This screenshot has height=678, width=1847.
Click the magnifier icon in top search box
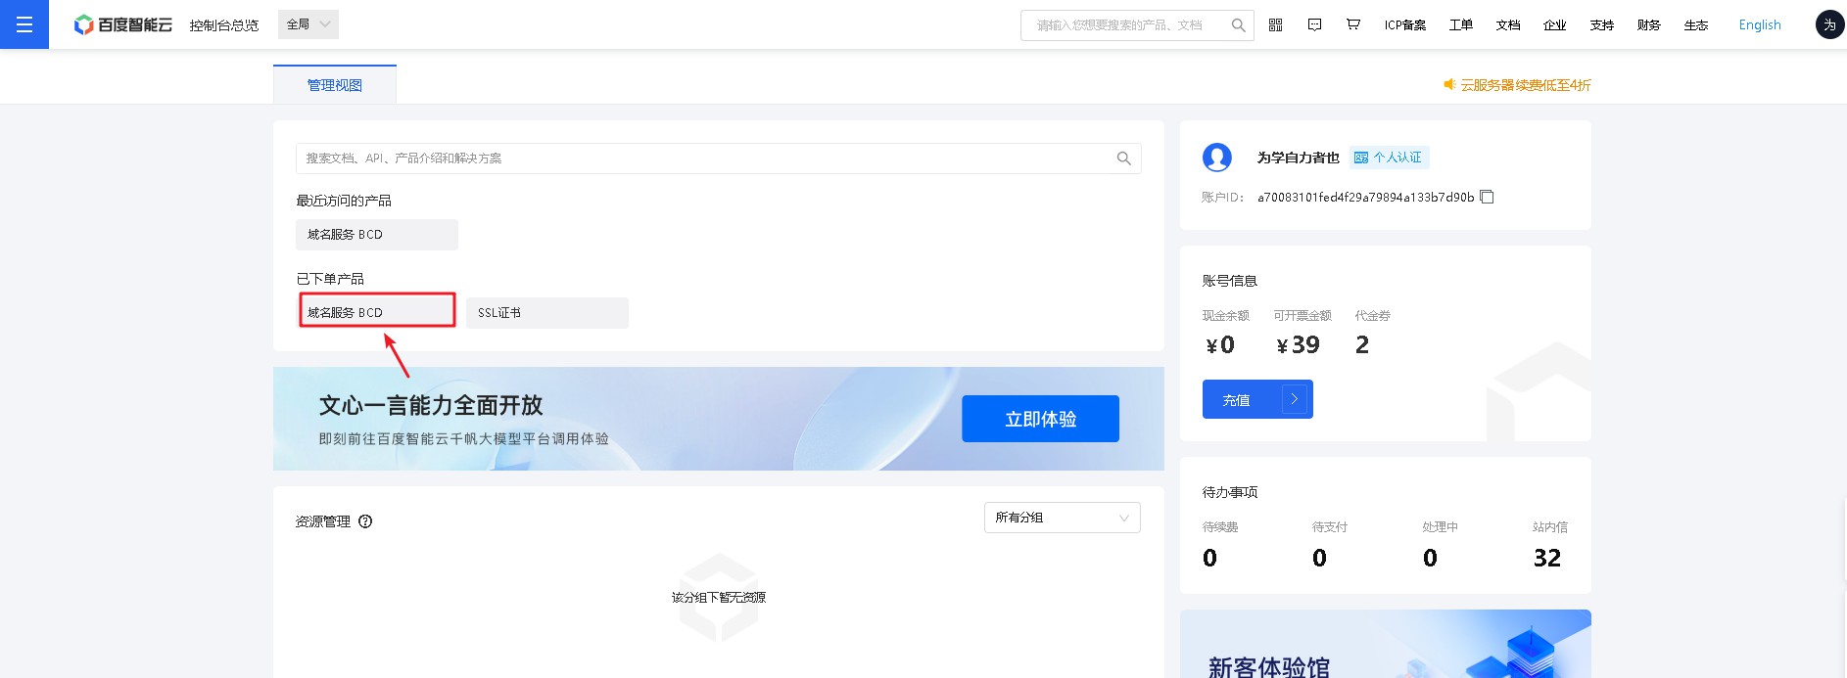1238,25
